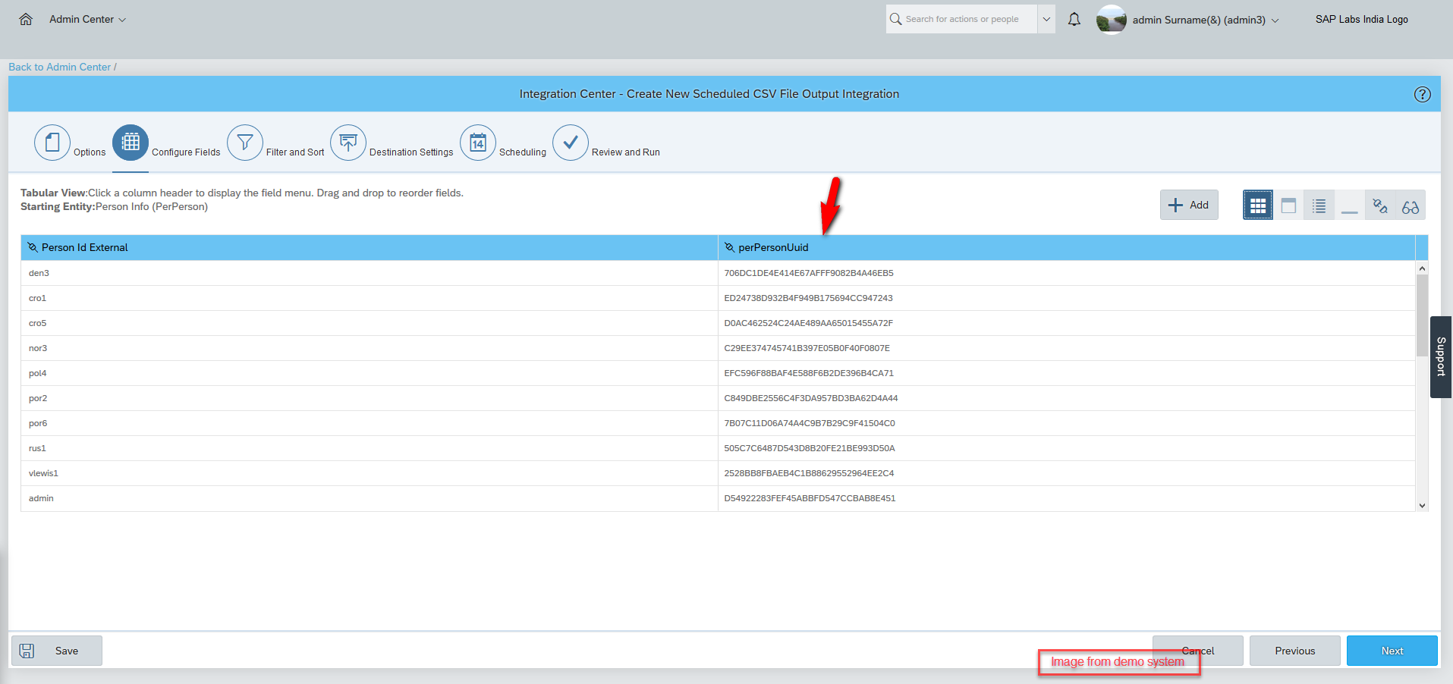Open notifications bell icon
1453x684 pixels.
tap(1074, 20)
